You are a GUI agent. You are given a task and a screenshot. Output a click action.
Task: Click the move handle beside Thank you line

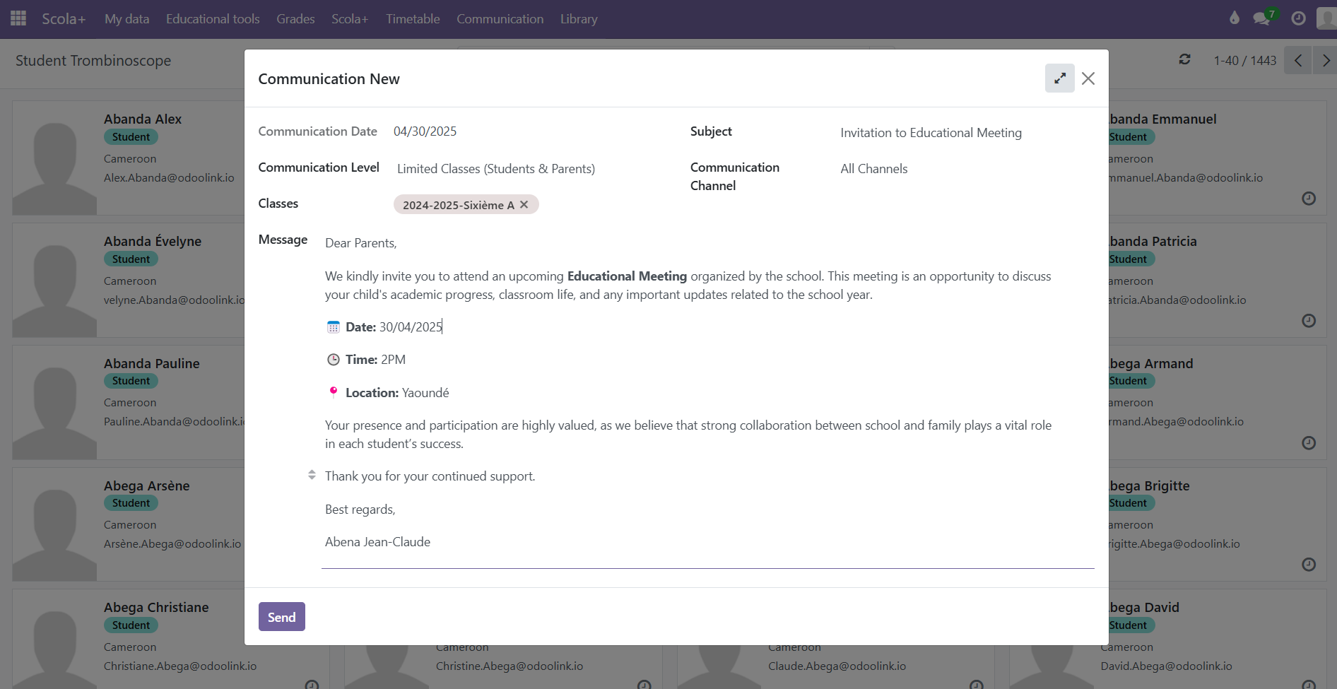click(312, 475)
